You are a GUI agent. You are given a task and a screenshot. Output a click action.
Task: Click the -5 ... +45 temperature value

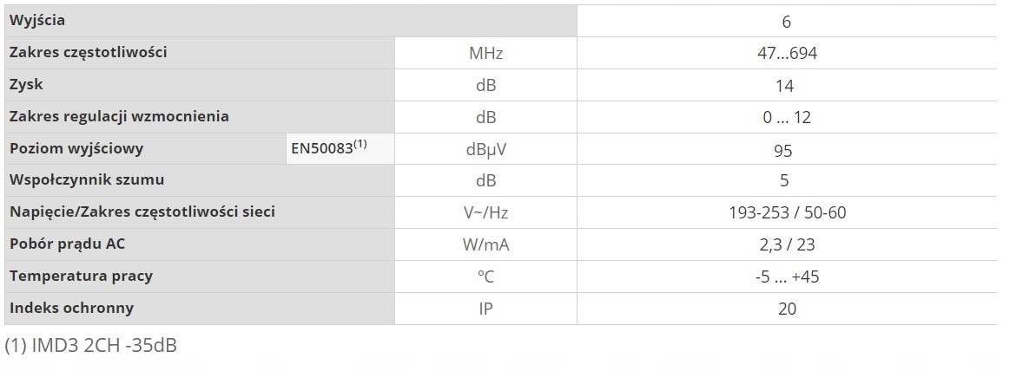coord(787,277)
